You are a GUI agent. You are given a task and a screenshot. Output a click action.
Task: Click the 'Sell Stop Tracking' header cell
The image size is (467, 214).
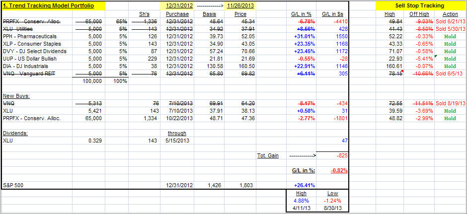(x=419, y=5)
